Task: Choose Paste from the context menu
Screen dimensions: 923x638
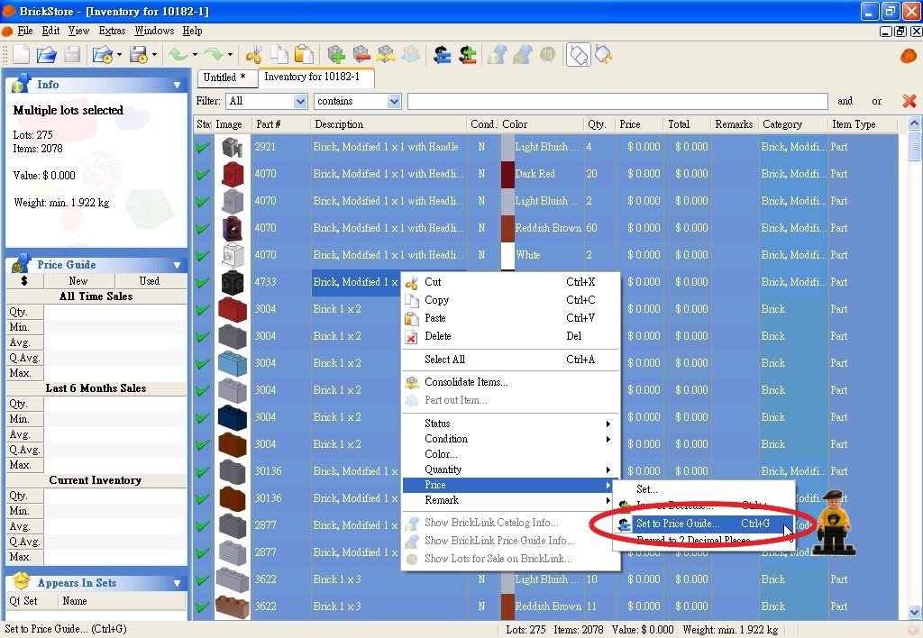Action: pyautogui.click(x=511, y=318)
